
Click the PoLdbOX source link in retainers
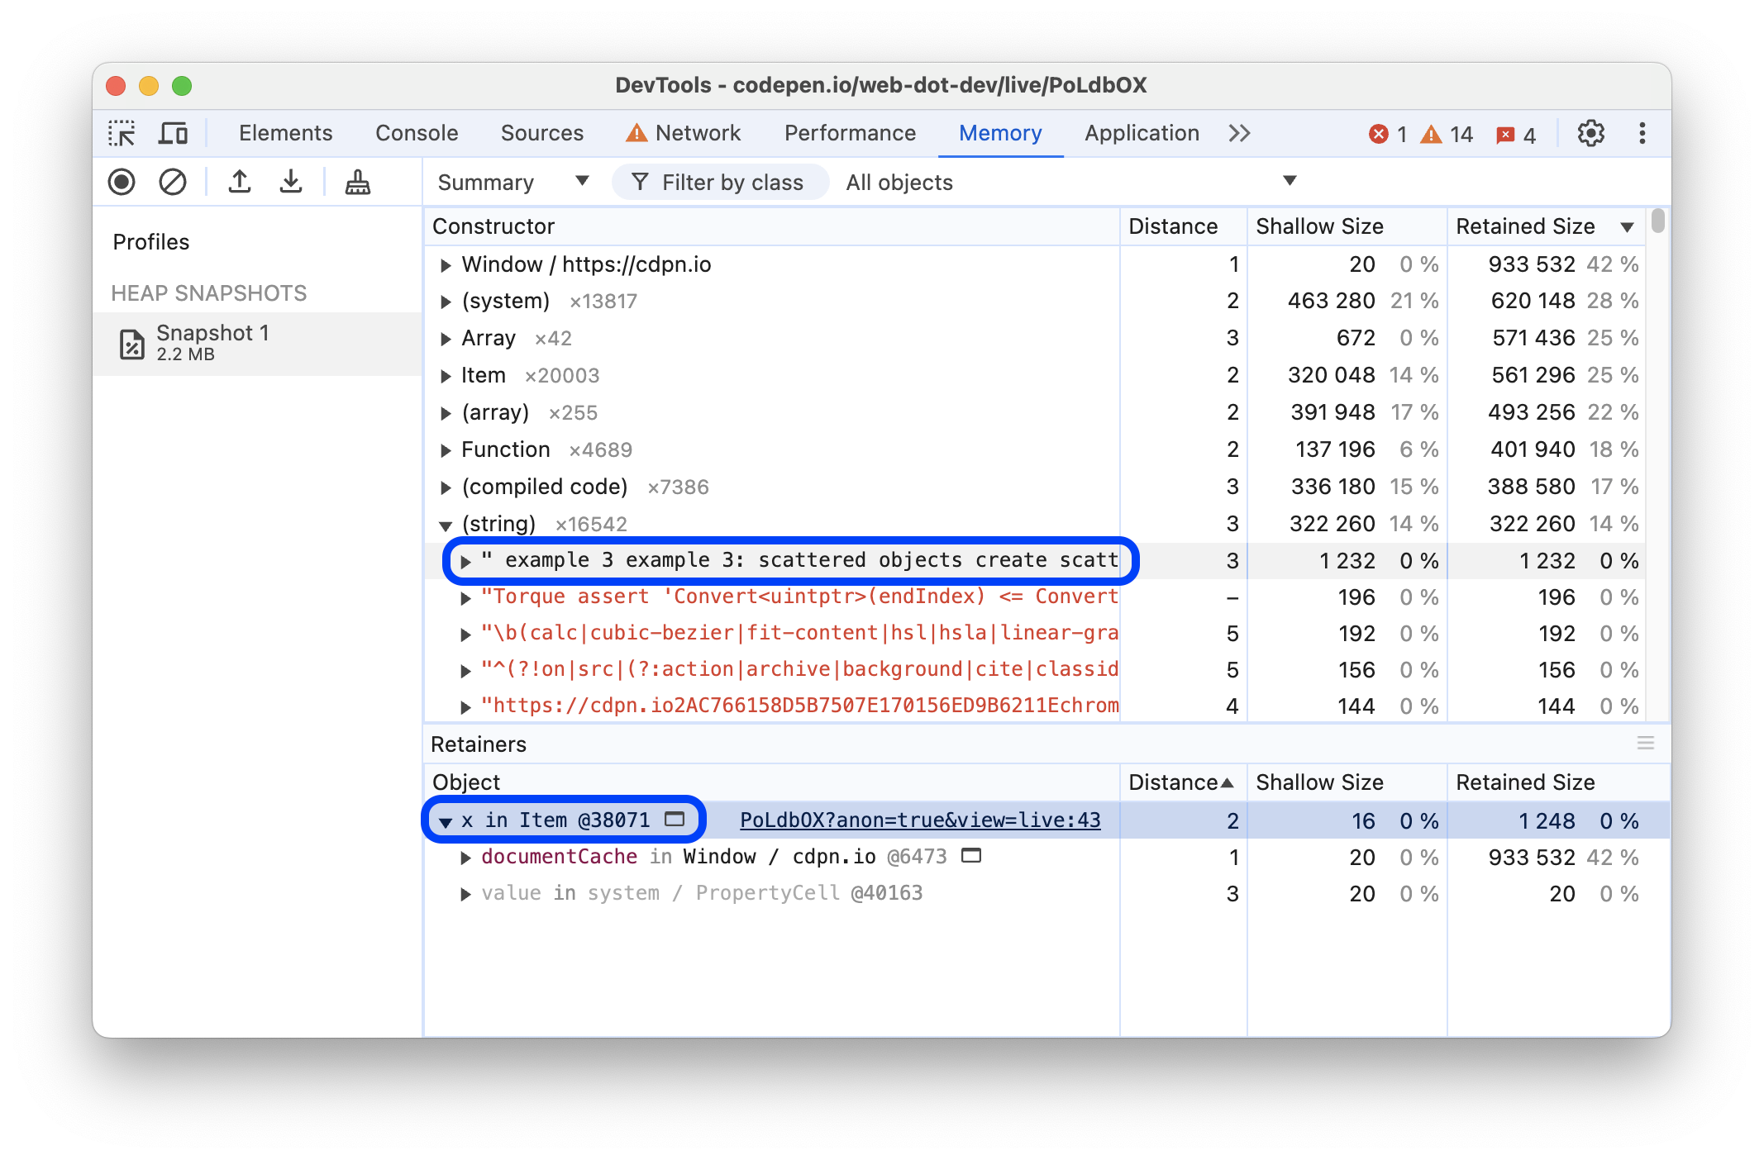point(919,818)
